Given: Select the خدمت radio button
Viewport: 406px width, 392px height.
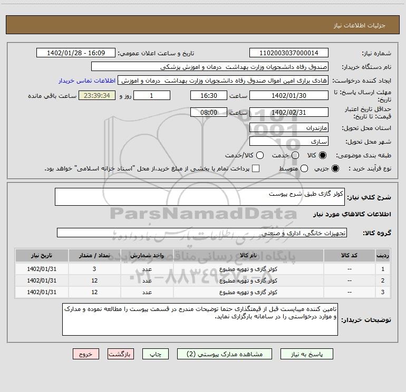Looking at the screenshot, I should tap(295, 155).
